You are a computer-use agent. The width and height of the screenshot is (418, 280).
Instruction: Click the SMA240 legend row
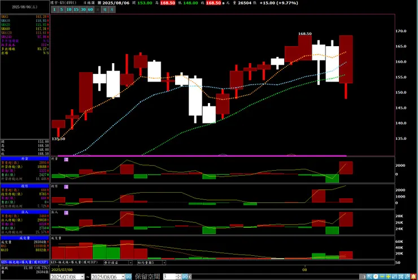pos(25,37)
